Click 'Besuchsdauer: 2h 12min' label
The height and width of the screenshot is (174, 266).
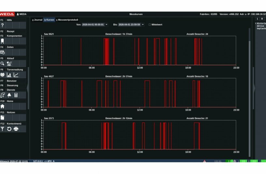point(119,118)
